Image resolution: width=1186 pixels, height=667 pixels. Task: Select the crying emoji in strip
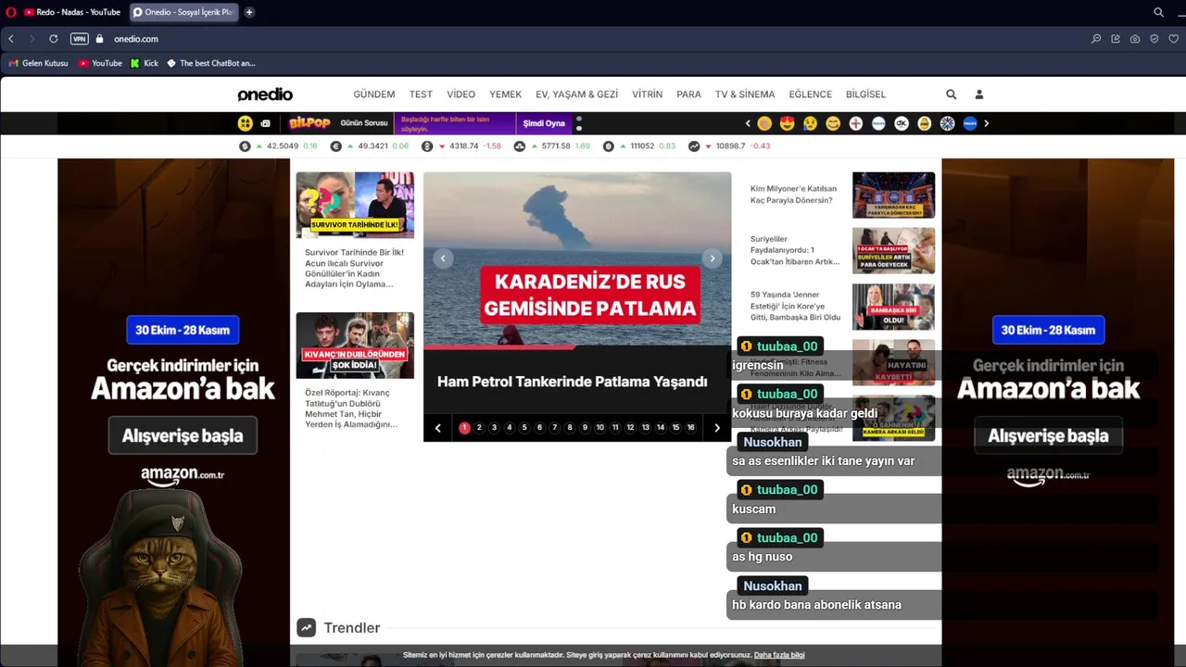click(810, 123)
